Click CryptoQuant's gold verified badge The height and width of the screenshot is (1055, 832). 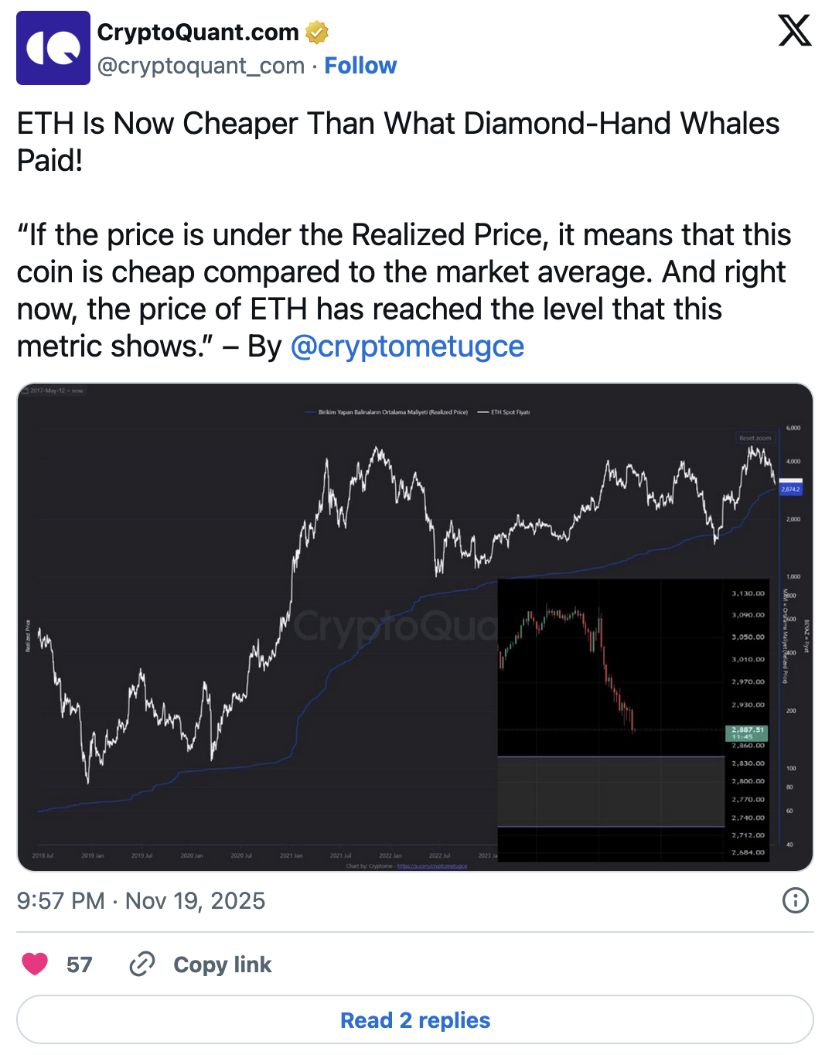317,32
